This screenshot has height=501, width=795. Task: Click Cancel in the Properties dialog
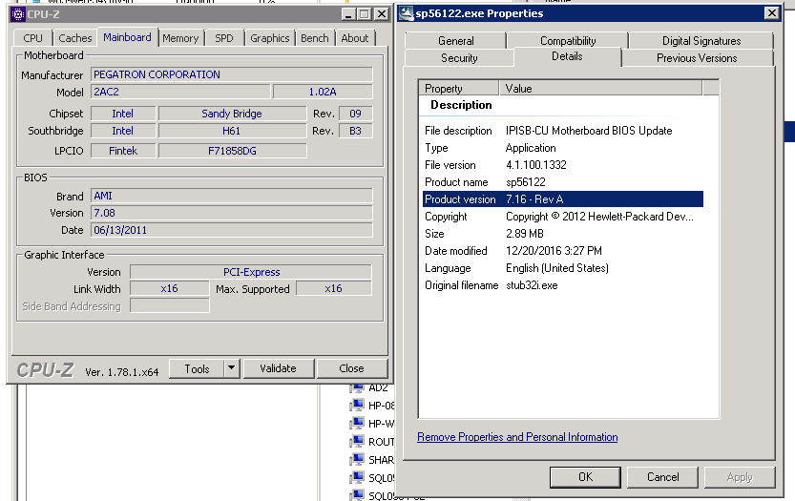662,477
